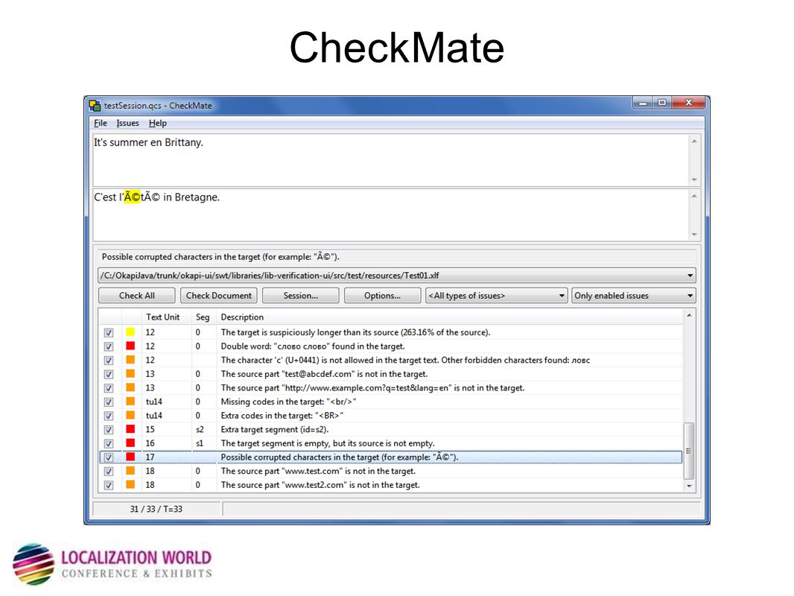Toggle checkbox for http://www.example.com issue
The height and width of the screenshot is (596, 794).
click(109, 388)
